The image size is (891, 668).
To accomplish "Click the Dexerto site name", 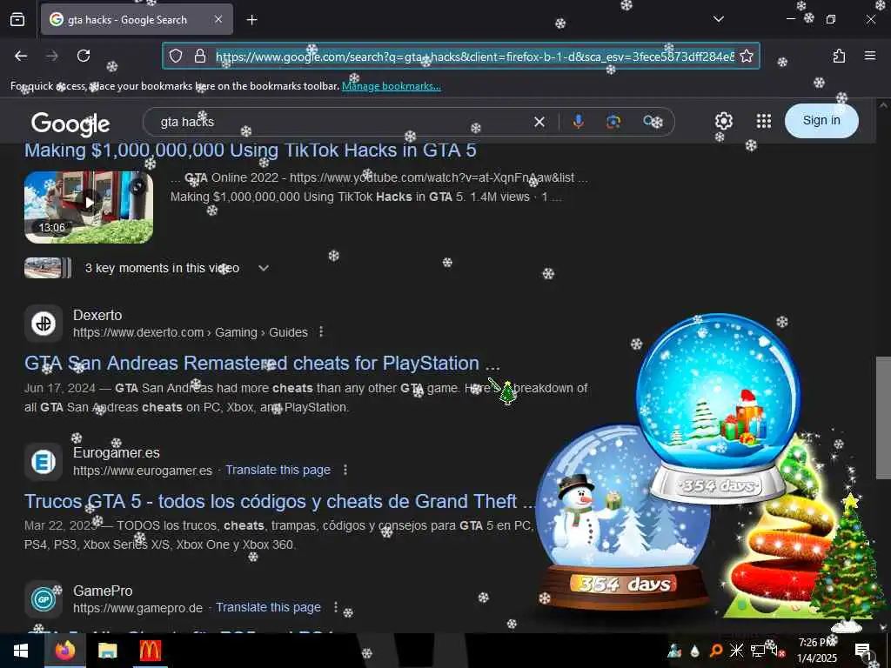I will coord(97,315).
